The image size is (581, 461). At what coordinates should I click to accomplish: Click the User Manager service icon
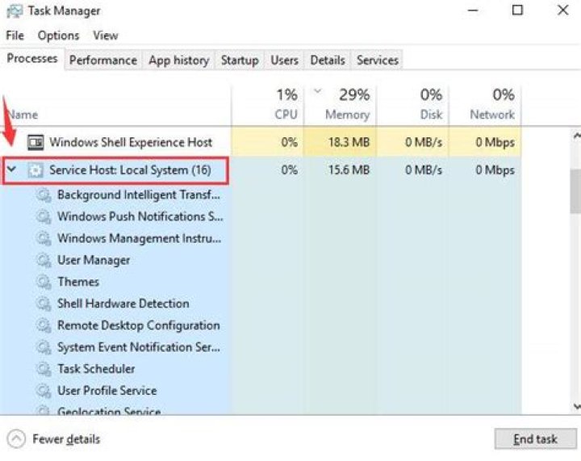click(44, 261)
